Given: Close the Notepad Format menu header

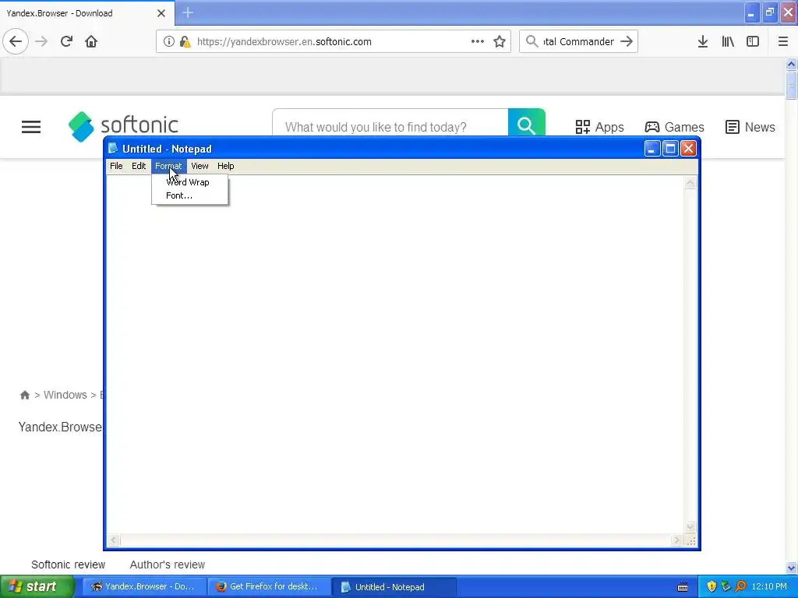Looking at the screenshot, I should pos(168,166).
